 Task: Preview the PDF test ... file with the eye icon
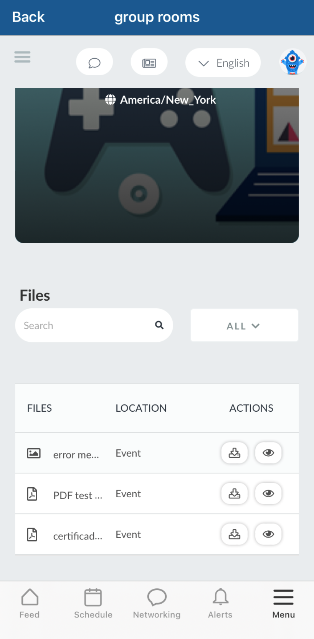pos(268,493)
